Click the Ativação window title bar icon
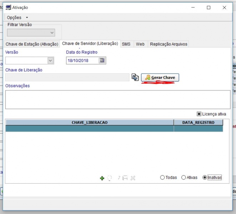This screenshot has height=214, width=236. click(x=8, y=8)
